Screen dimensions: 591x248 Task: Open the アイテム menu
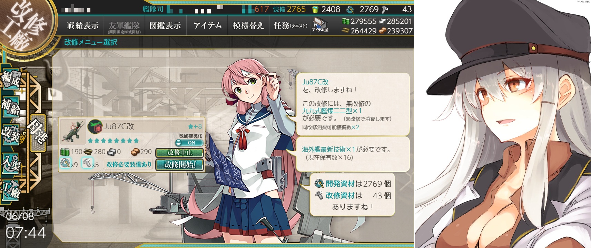tap(207, 25)
